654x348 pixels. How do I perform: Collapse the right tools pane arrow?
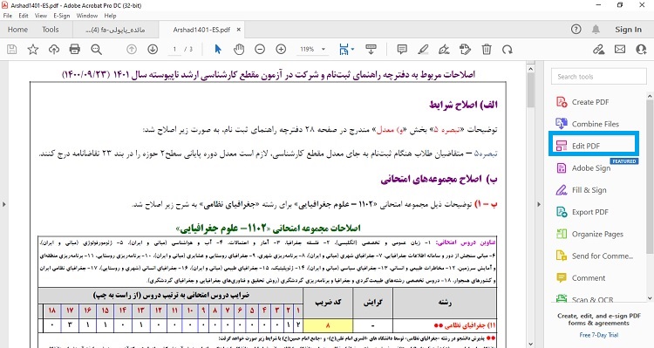coord(539,204)
